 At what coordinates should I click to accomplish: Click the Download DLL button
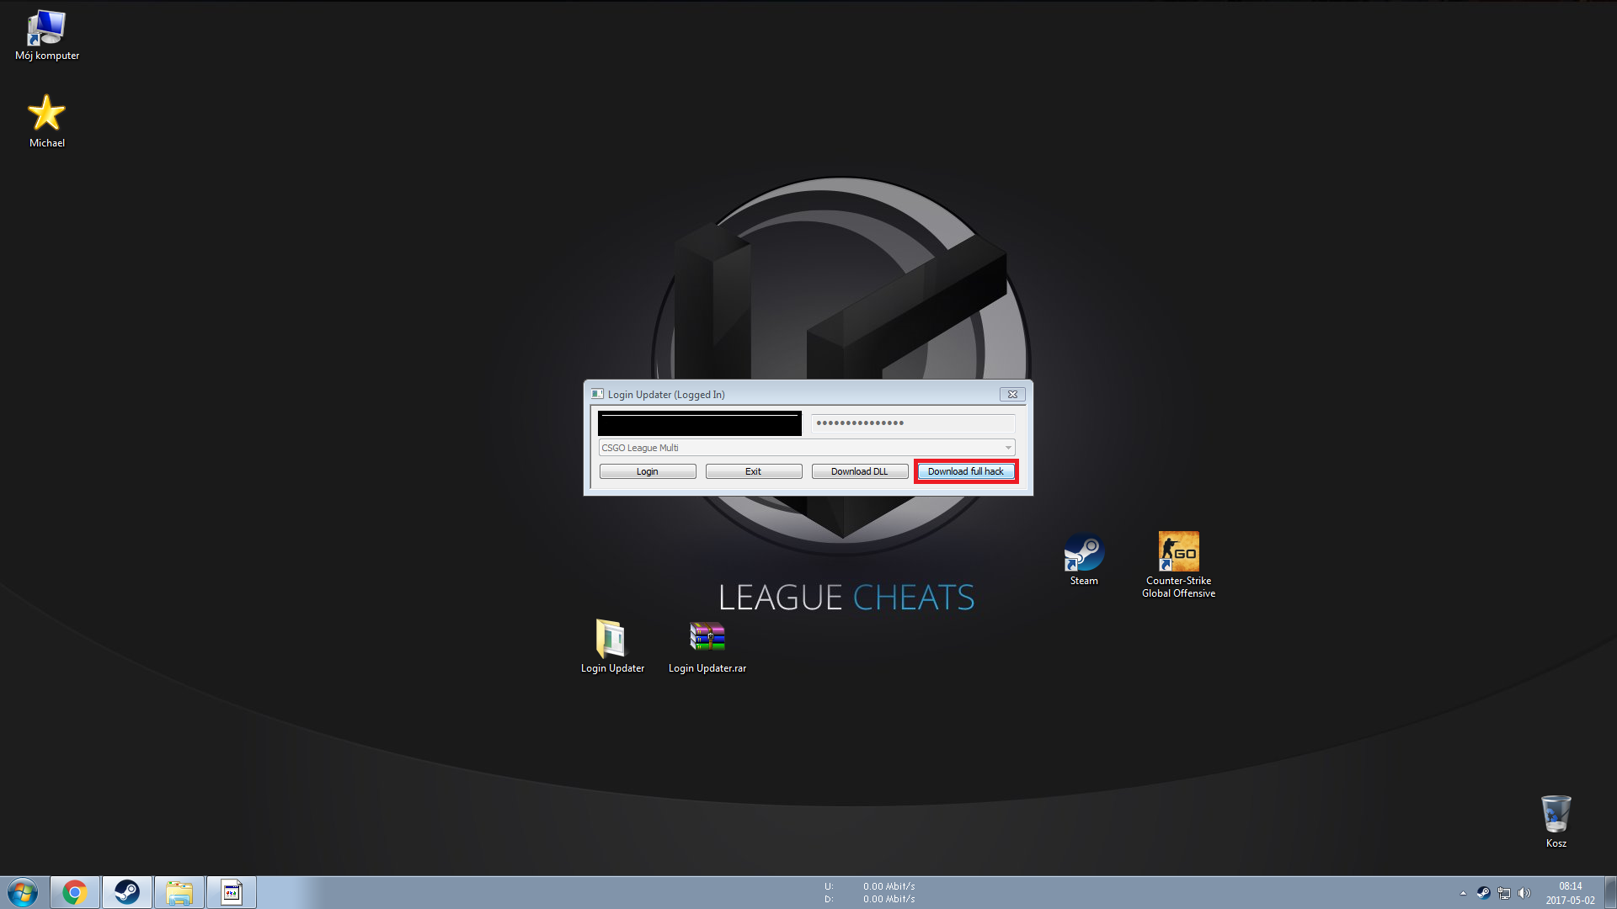click(860, 471)
